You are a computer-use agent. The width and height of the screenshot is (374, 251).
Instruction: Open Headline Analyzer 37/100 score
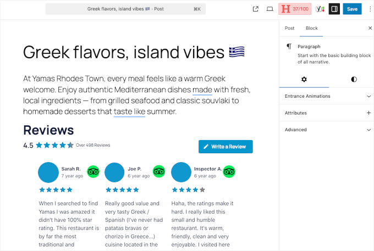pos(295,9)
